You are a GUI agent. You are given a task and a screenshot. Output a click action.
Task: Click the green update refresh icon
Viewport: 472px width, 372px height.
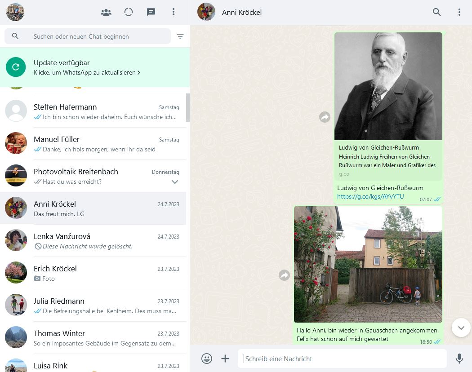click(x=16, y=67)
